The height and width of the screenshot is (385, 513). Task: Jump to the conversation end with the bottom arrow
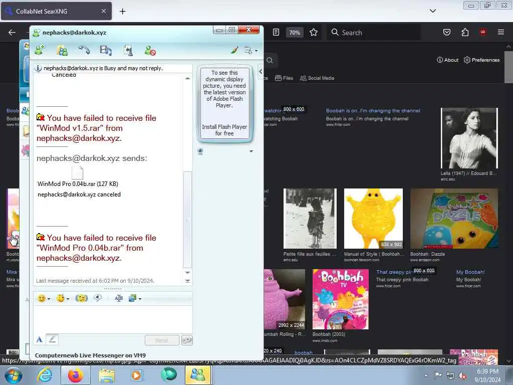coord(187,281)
